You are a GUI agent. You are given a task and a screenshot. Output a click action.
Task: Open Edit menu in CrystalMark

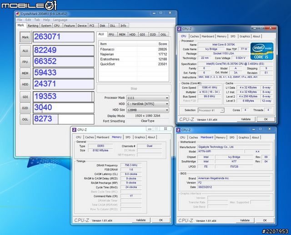(28, 20)
